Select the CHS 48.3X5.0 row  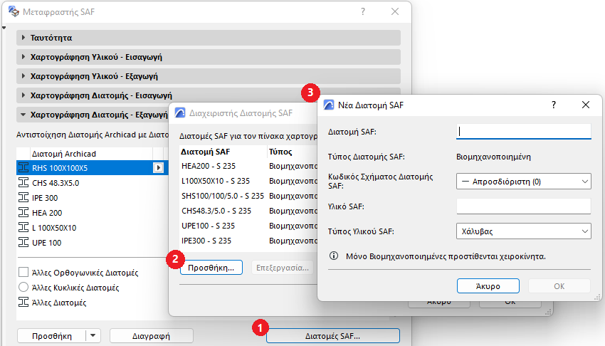tap(93, 183)
